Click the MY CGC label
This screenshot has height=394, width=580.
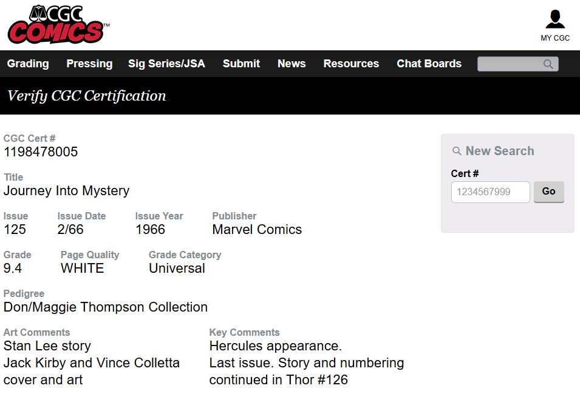[555, 38]
